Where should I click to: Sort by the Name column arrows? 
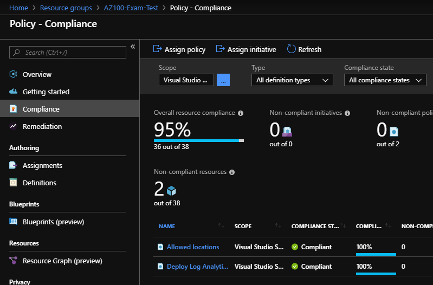(221, 225)
